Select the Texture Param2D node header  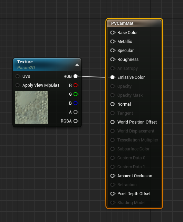click(47, 65)
